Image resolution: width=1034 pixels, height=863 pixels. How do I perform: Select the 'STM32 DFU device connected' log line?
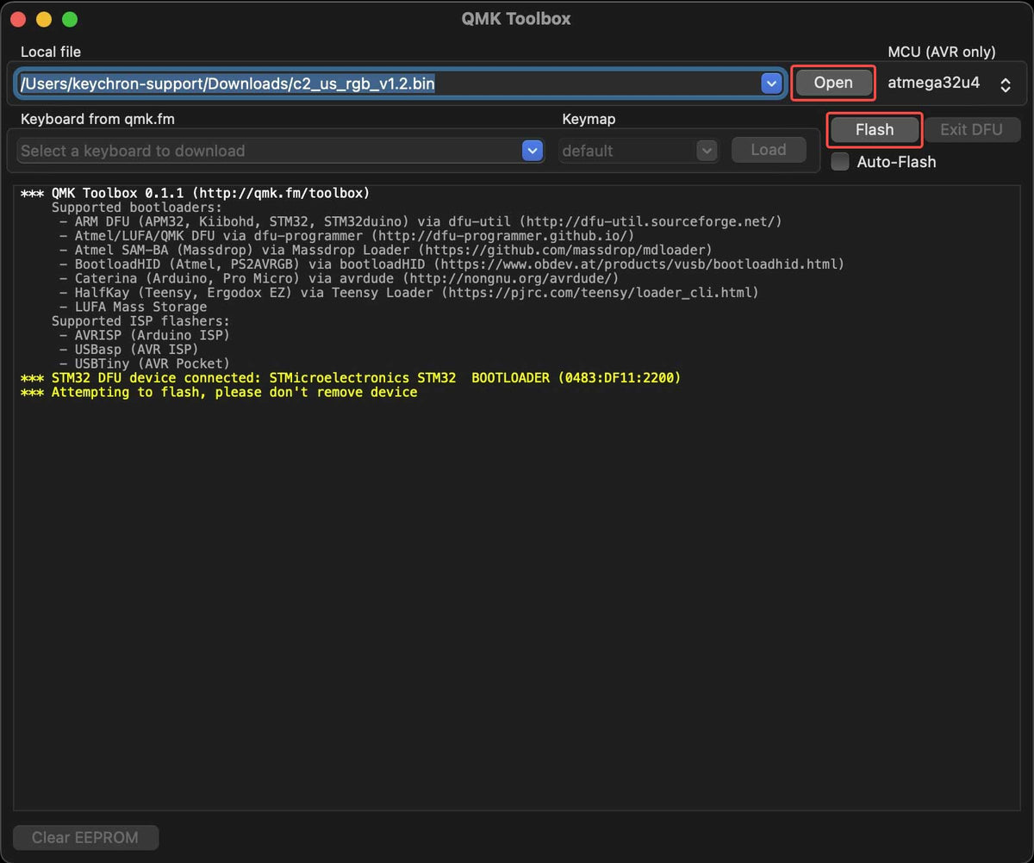click(x=350, y=378)
